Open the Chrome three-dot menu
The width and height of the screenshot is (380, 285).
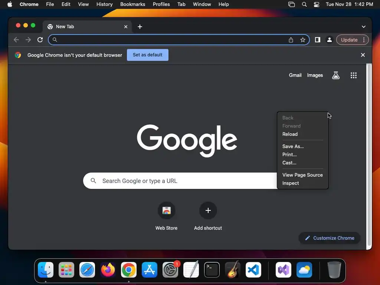click(364, 40)
